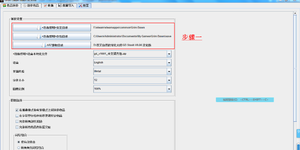300x150 pixels.
Task: Expand the font size dropdown showing 12
Action: point(132,80)
